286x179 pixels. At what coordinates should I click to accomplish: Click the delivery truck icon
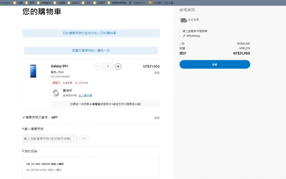tap(184, 20)
